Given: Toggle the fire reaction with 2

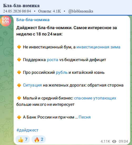Looking at the screenshot, I should click(x=38, y=139).
